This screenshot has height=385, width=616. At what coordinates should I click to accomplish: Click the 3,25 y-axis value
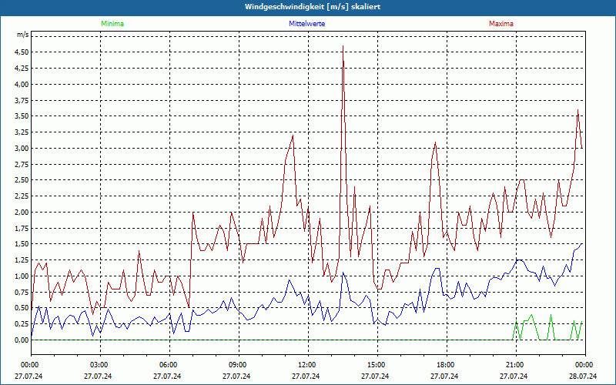22,132
